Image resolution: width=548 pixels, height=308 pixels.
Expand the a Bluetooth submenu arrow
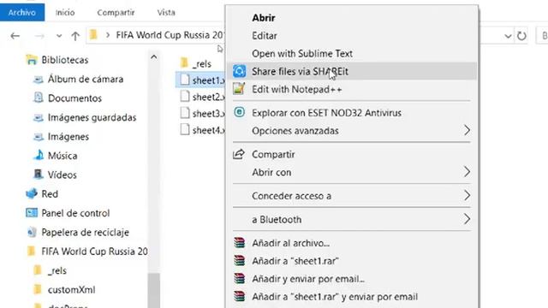click(467, 219)
